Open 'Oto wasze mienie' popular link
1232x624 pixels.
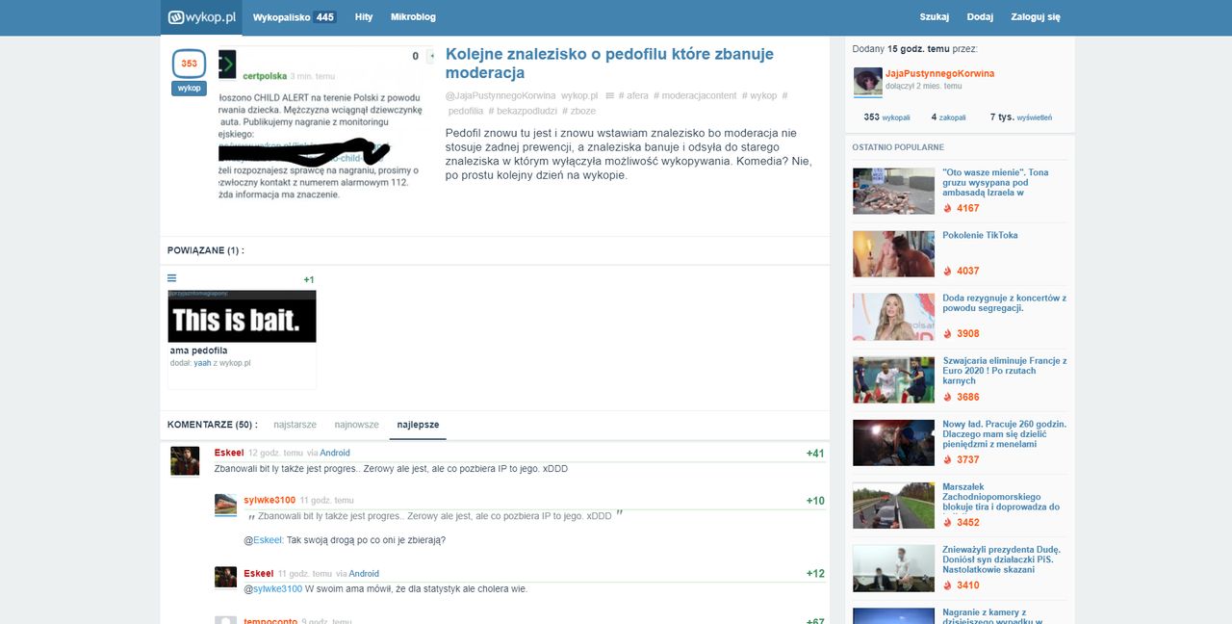(x=996, y=182)
